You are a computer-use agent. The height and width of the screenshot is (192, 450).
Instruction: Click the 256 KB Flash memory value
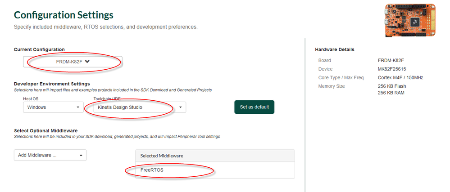coord(393,86)
